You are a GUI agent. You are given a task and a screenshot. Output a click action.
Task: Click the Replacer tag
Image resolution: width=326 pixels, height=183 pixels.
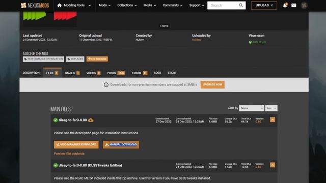pos(75,59)
